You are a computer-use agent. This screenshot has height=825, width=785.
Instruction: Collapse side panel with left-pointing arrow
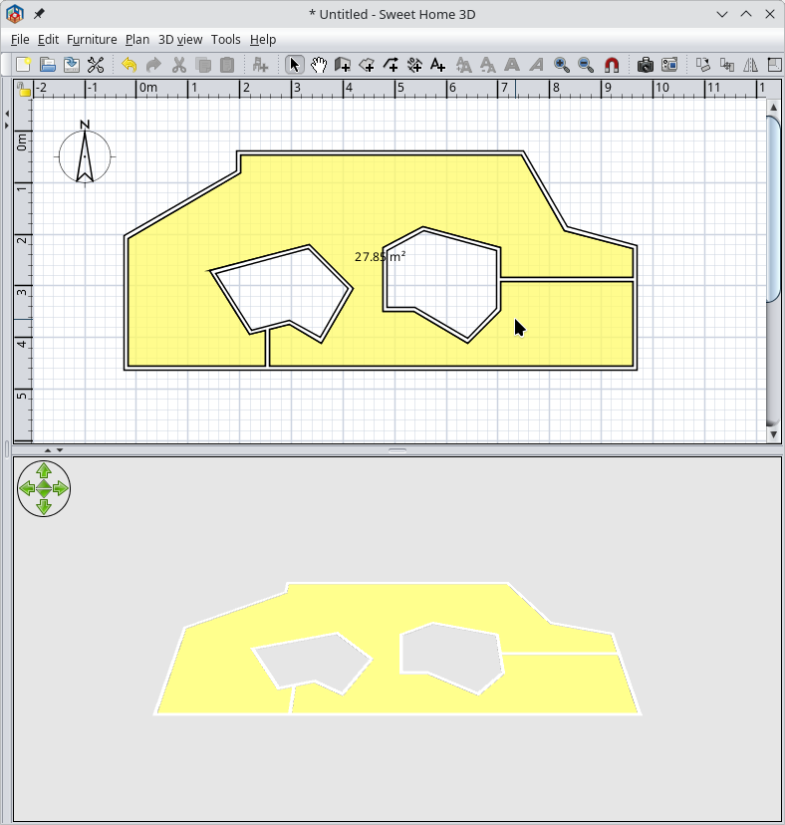pyautogui.click(x=6, y=114)
